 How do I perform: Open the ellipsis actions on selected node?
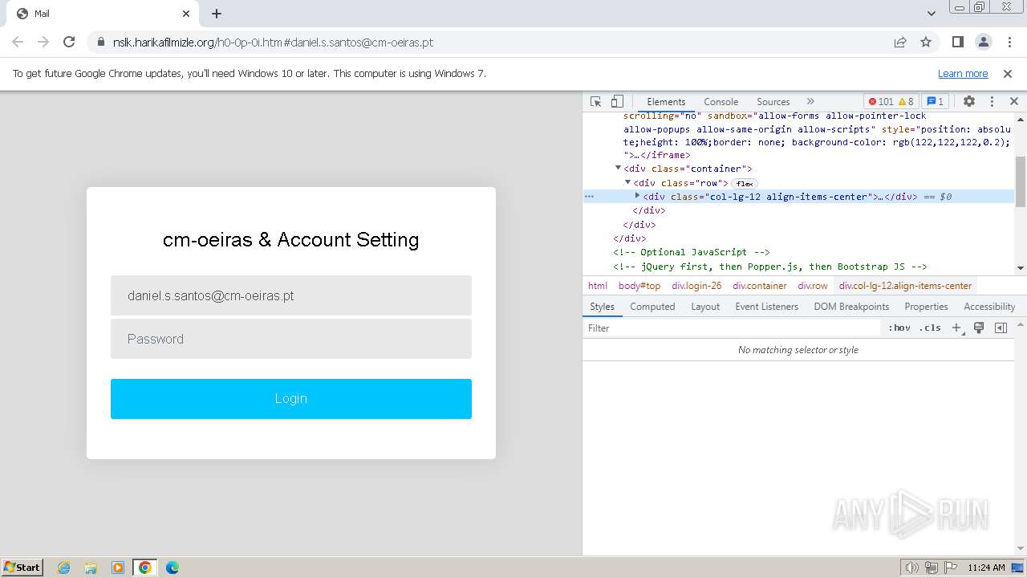point(589,197)
